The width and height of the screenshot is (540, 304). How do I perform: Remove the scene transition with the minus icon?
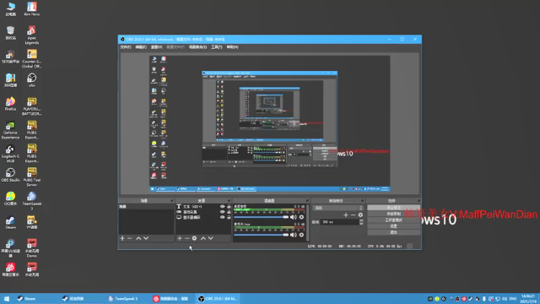pos(353,214)
